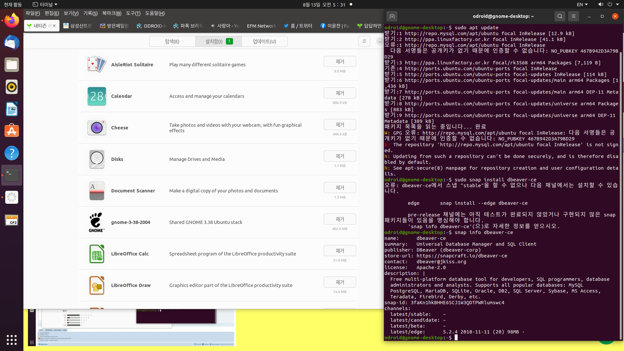This screenshot has width=624, height=351.
Task: Remove Calendar with its 제거 button
Action: (x=340, y=93)
